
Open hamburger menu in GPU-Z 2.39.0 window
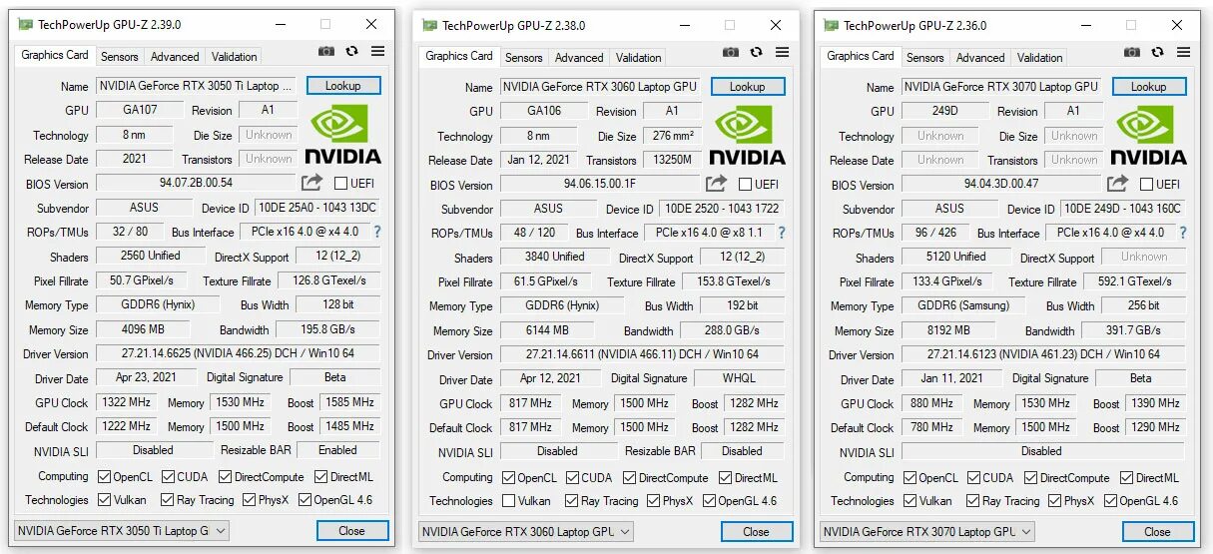pyautogui.click(x=377, y=51)
